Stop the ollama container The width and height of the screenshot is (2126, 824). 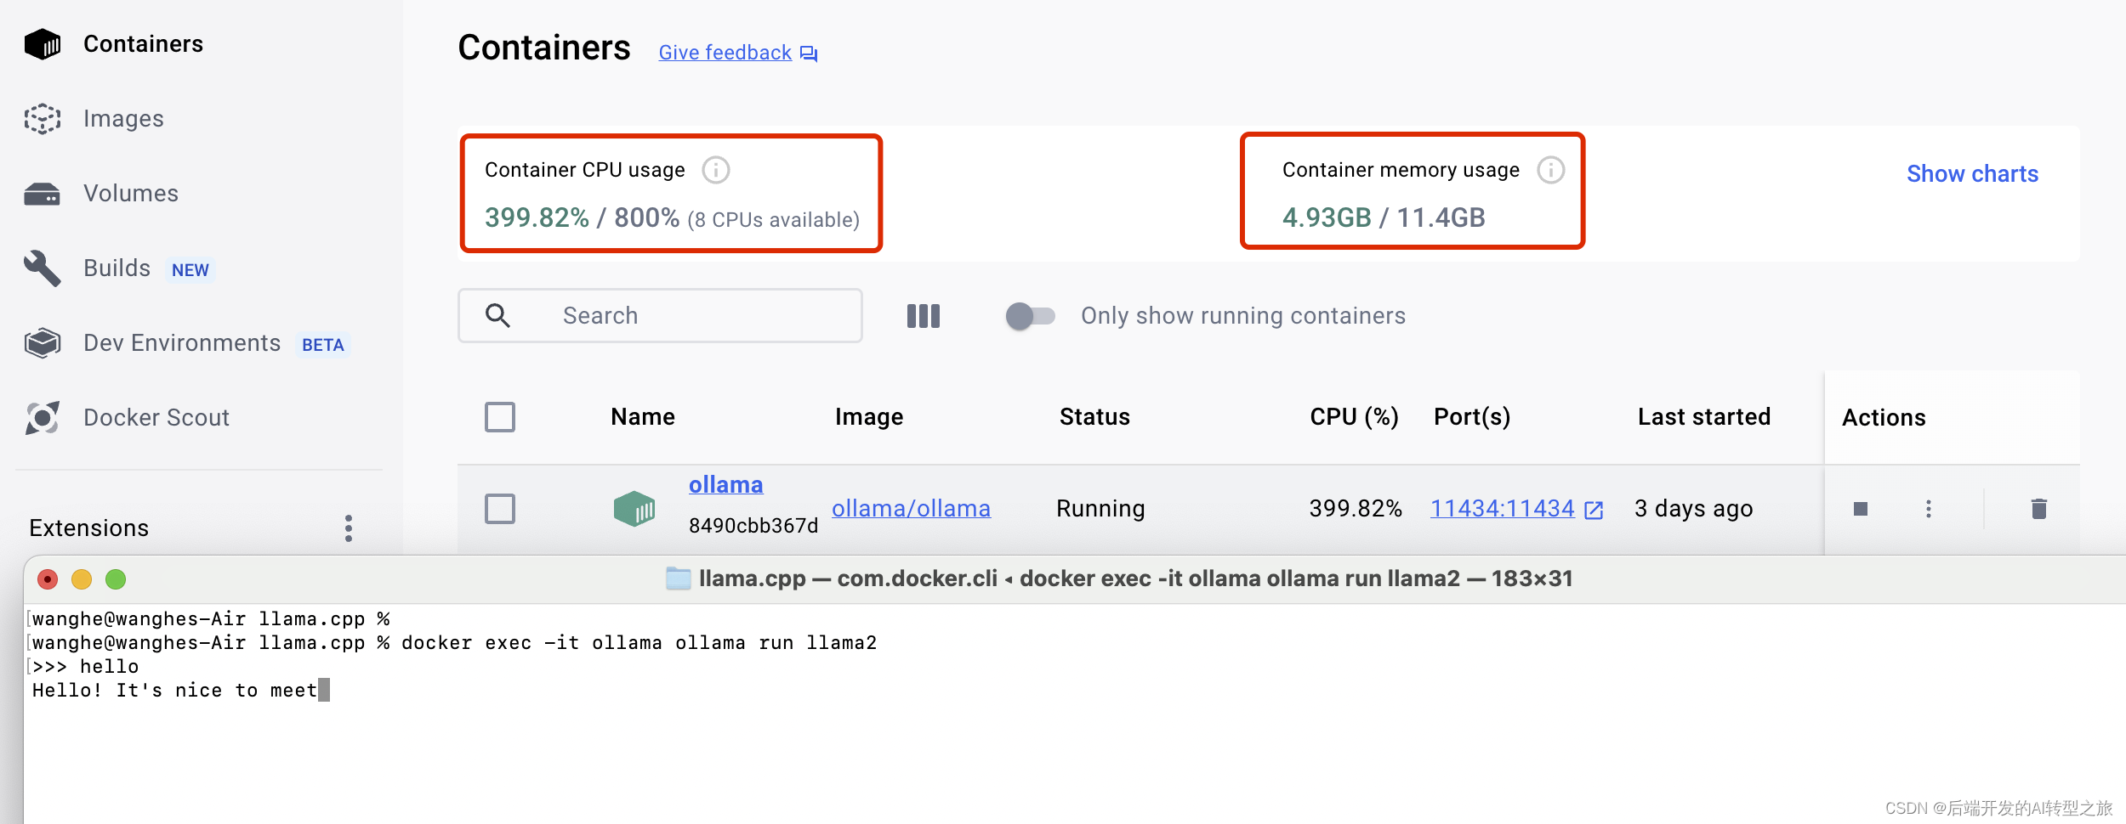[1861, 509]
